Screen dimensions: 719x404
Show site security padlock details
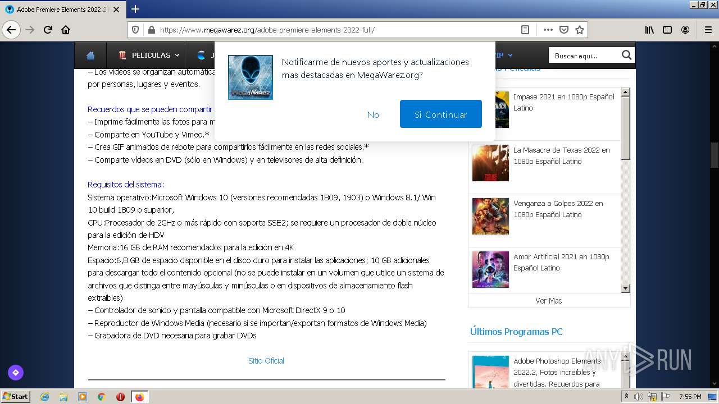151,30
